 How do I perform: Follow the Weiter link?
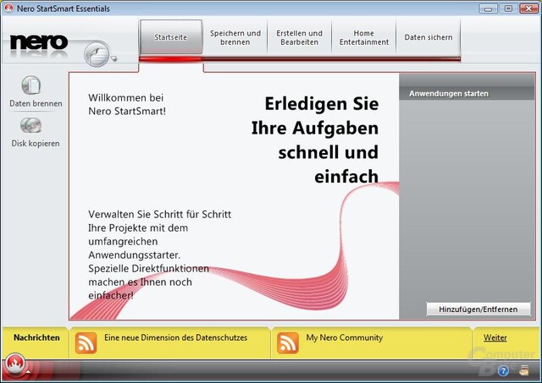point(495,337)
